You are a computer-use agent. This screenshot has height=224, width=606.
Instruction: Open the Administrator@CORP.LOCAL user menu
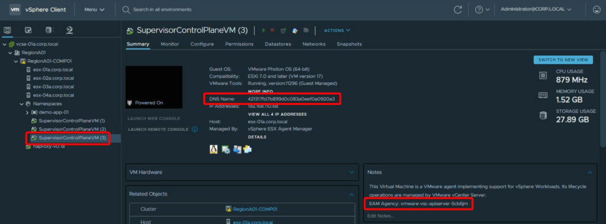535,9
